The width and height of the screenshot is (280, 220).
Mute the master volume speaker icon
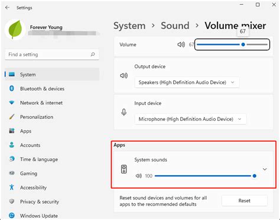[x=181, y=45]
